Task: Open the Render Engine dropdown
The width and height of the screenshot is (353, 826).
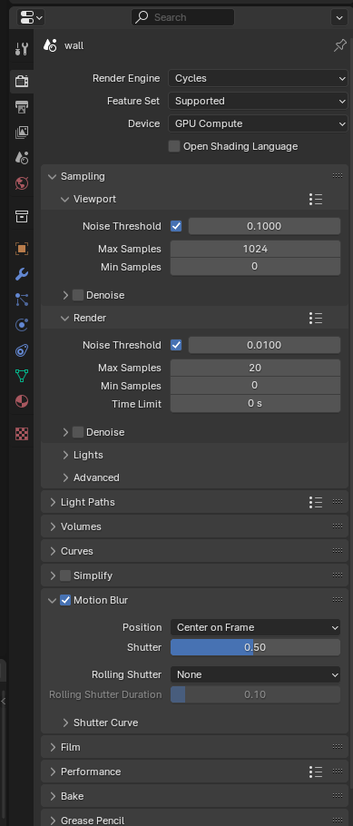Action: point(258,78)
